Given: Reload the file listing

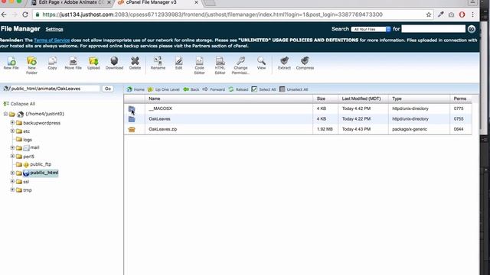Looking at the screenshot, I should coord(238,89).
